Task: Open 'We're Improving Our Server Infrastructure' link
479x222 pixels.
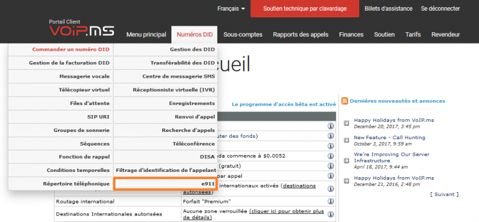Action: (392, 158)
